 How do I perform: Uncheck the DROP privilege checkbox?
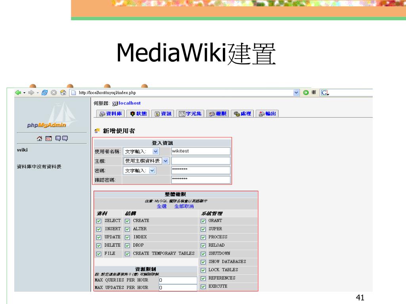[127, 245]
